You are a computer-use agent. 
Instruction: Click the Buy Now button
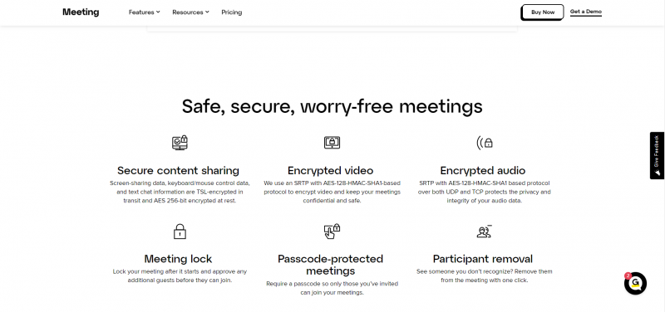click(543, 12)
